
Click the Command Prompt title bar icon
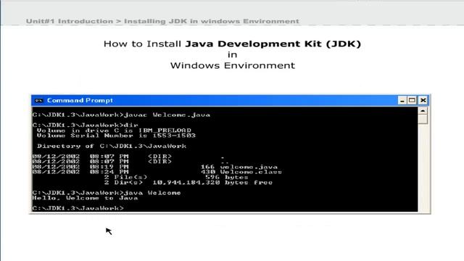pos(38,101)
